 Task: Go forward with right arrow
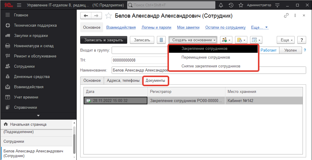[96, 16]
